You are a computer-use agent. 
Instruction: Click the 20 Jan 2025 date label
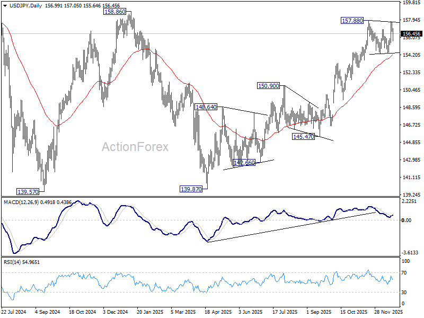(x=150, y=312)
